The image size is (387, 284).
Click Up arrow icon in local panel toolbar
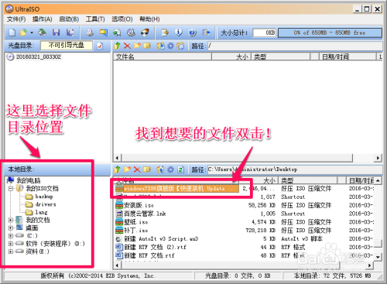pyautogui.click(x=117, y=169)
